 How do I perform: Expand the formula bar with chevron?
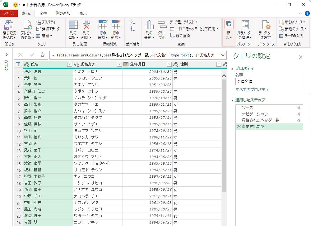coord(223,55)
